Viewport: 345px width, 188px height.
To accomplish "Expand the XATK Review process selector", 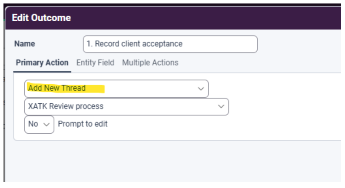I will coord(126,107).
